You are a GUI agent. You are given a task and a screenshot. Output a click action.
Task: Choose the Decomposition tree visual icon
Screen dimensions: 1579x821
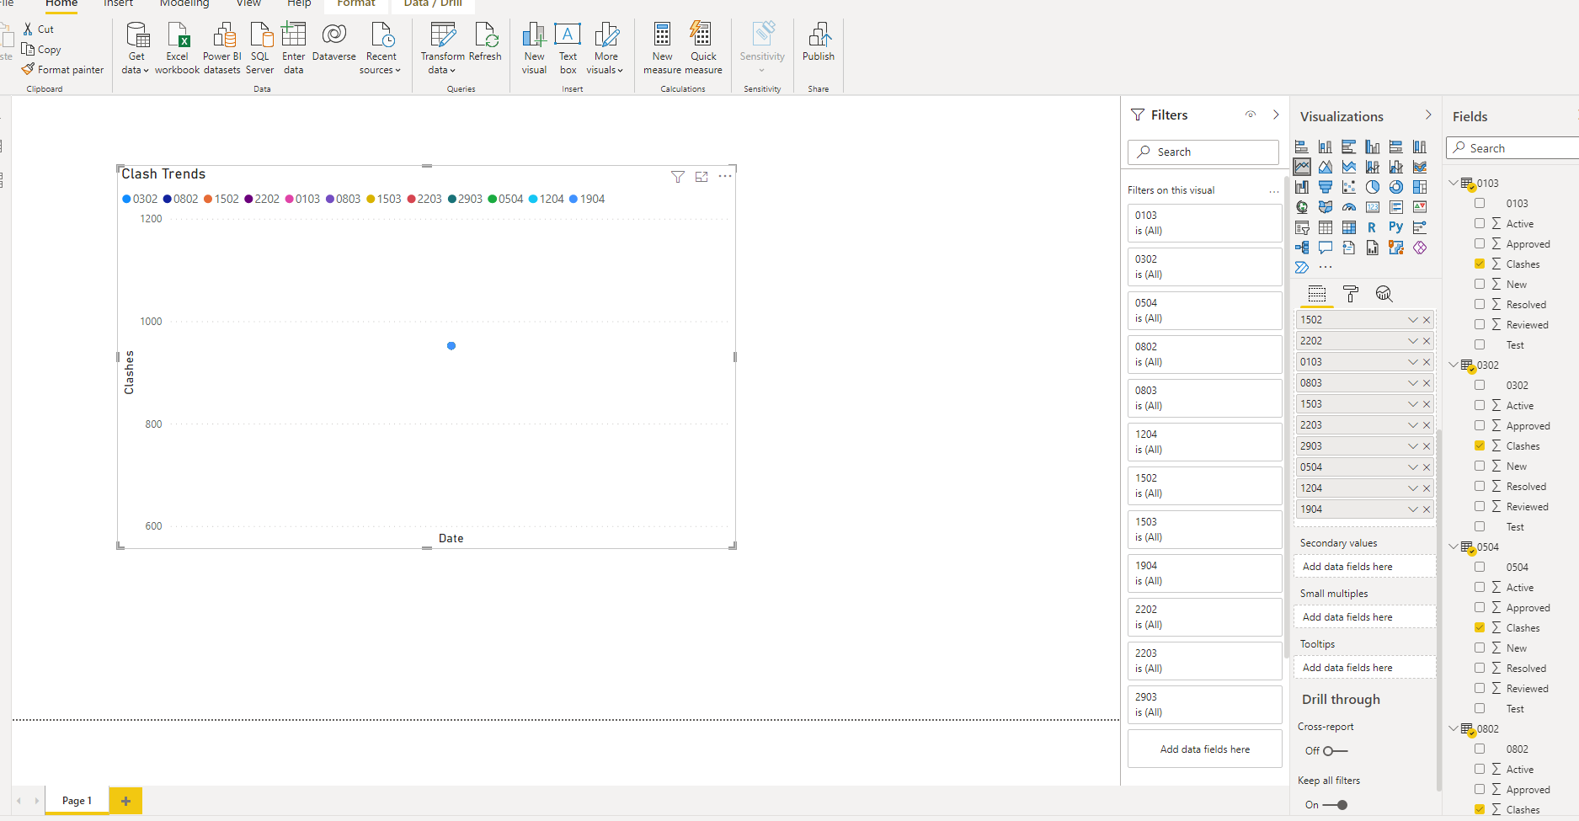pyautogui.click(x=1302, y=248)
